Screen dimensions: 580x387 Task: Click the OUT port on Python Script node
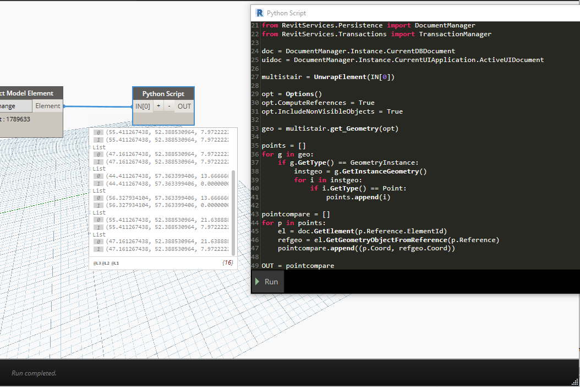[184, 106]
